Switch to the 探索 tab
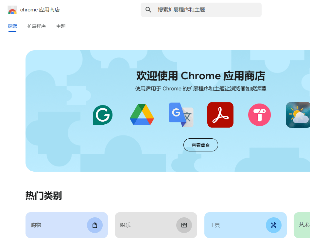The height and width of the screenshot is (249, 310). coord(12,26)
